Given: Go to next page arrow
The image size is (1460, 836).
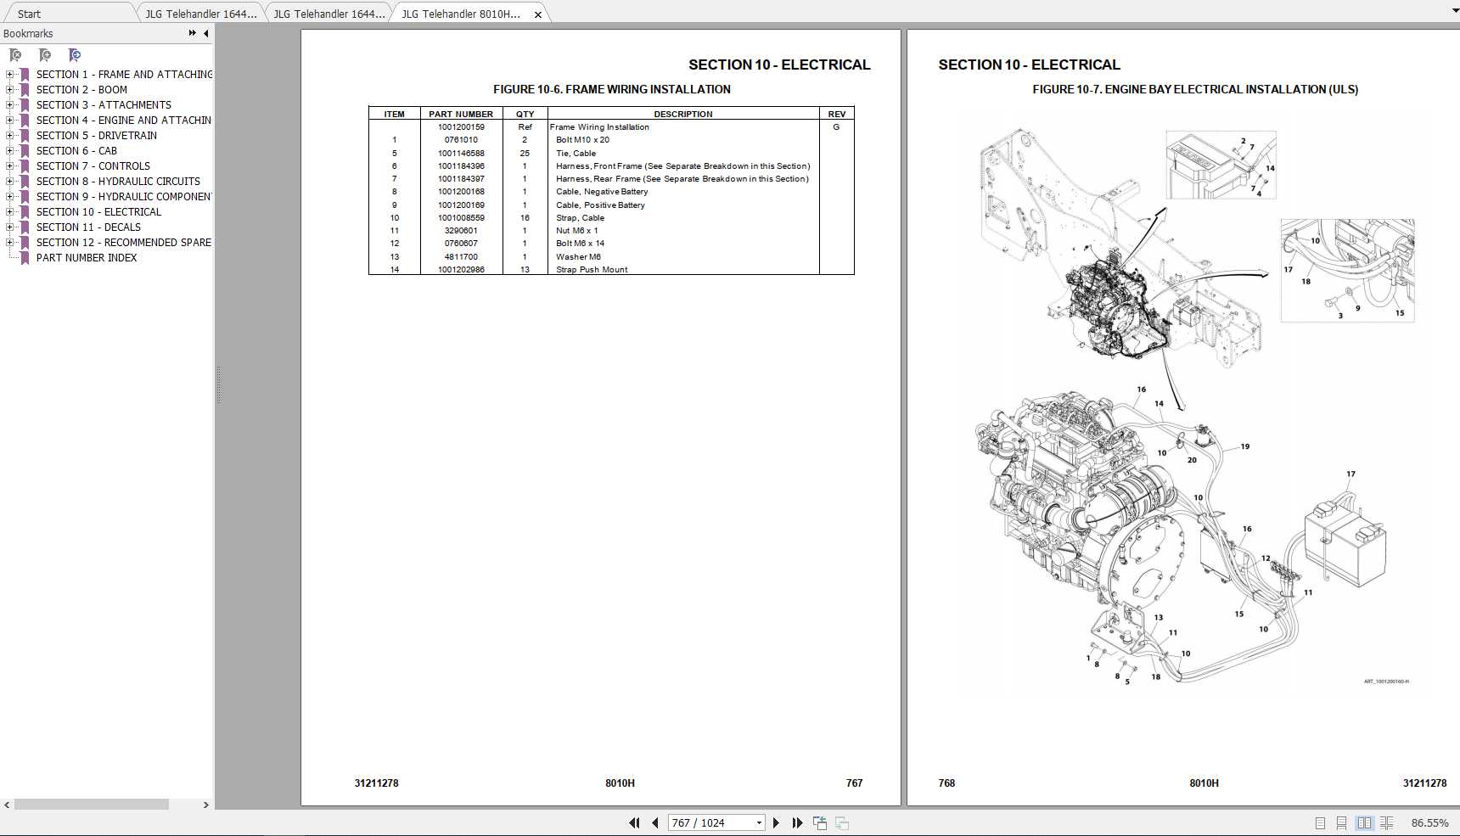Looking at the screenshot, I should (776, 822).
